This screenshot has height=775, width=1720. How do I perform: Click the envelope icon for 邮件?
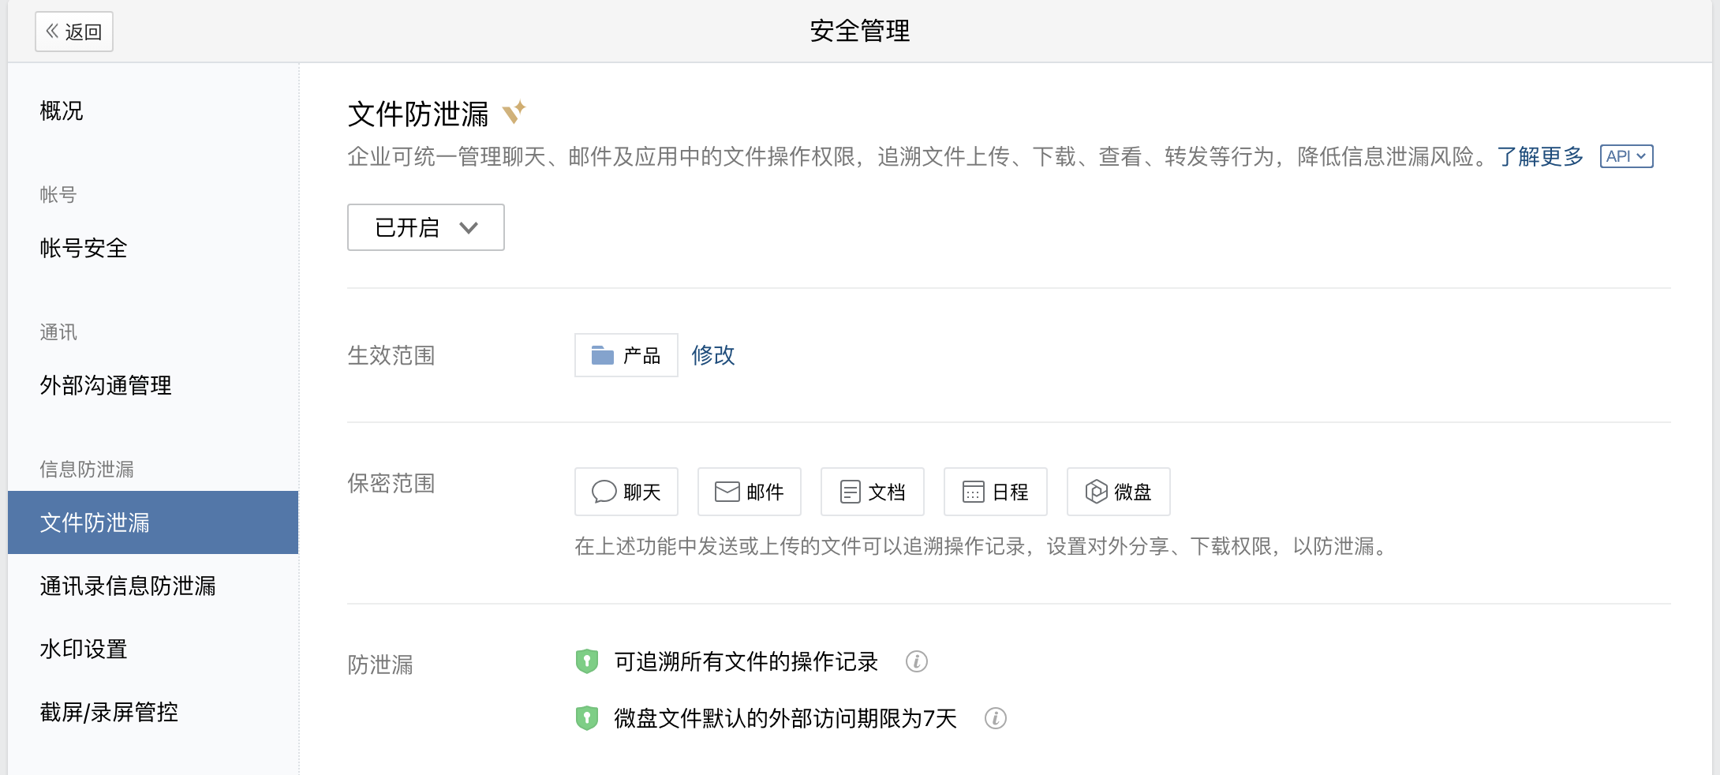[x=727, y=492]
